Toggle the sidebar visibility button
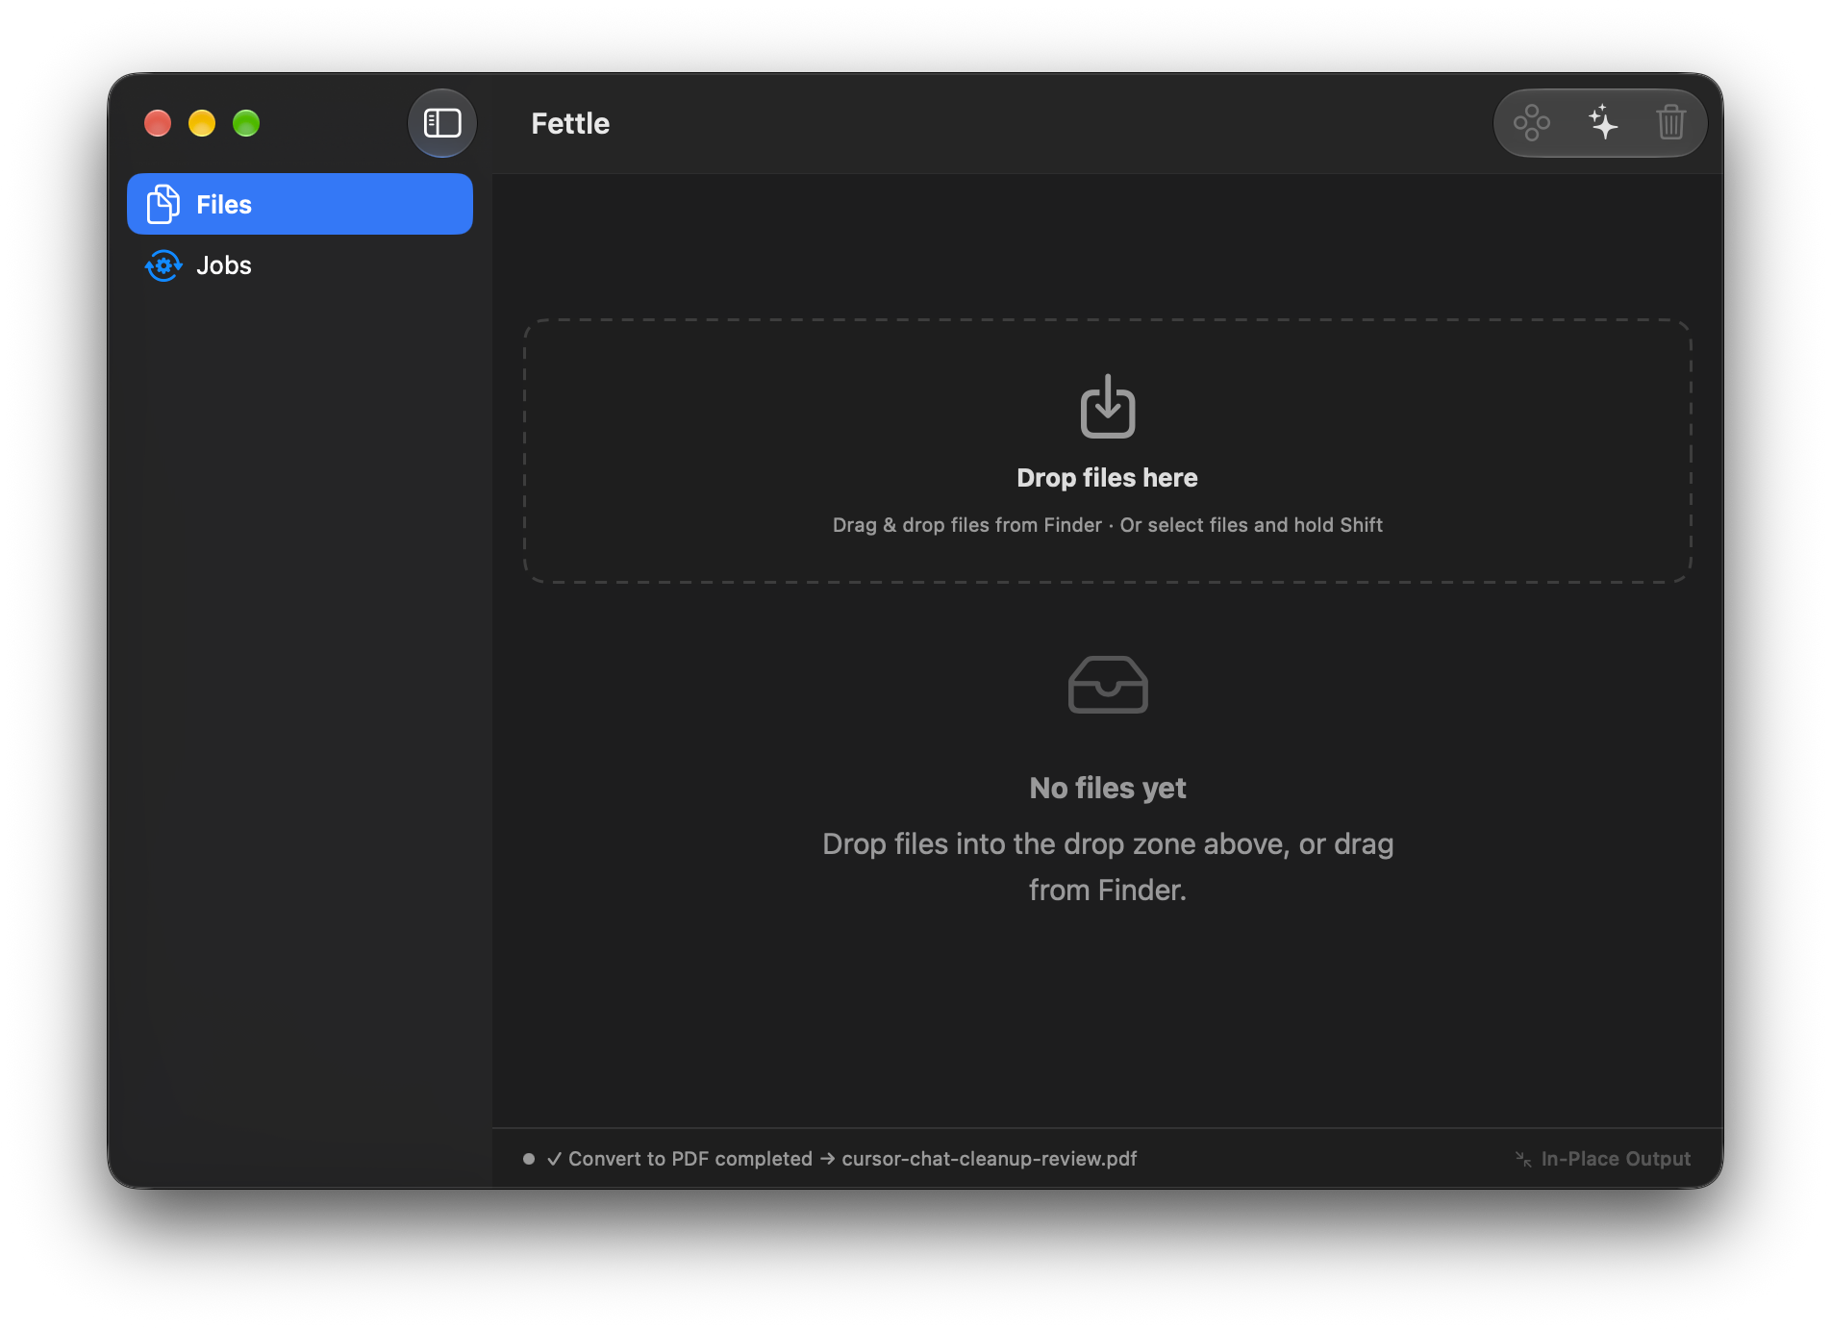 pyautogui.click(x=442, y=123)
